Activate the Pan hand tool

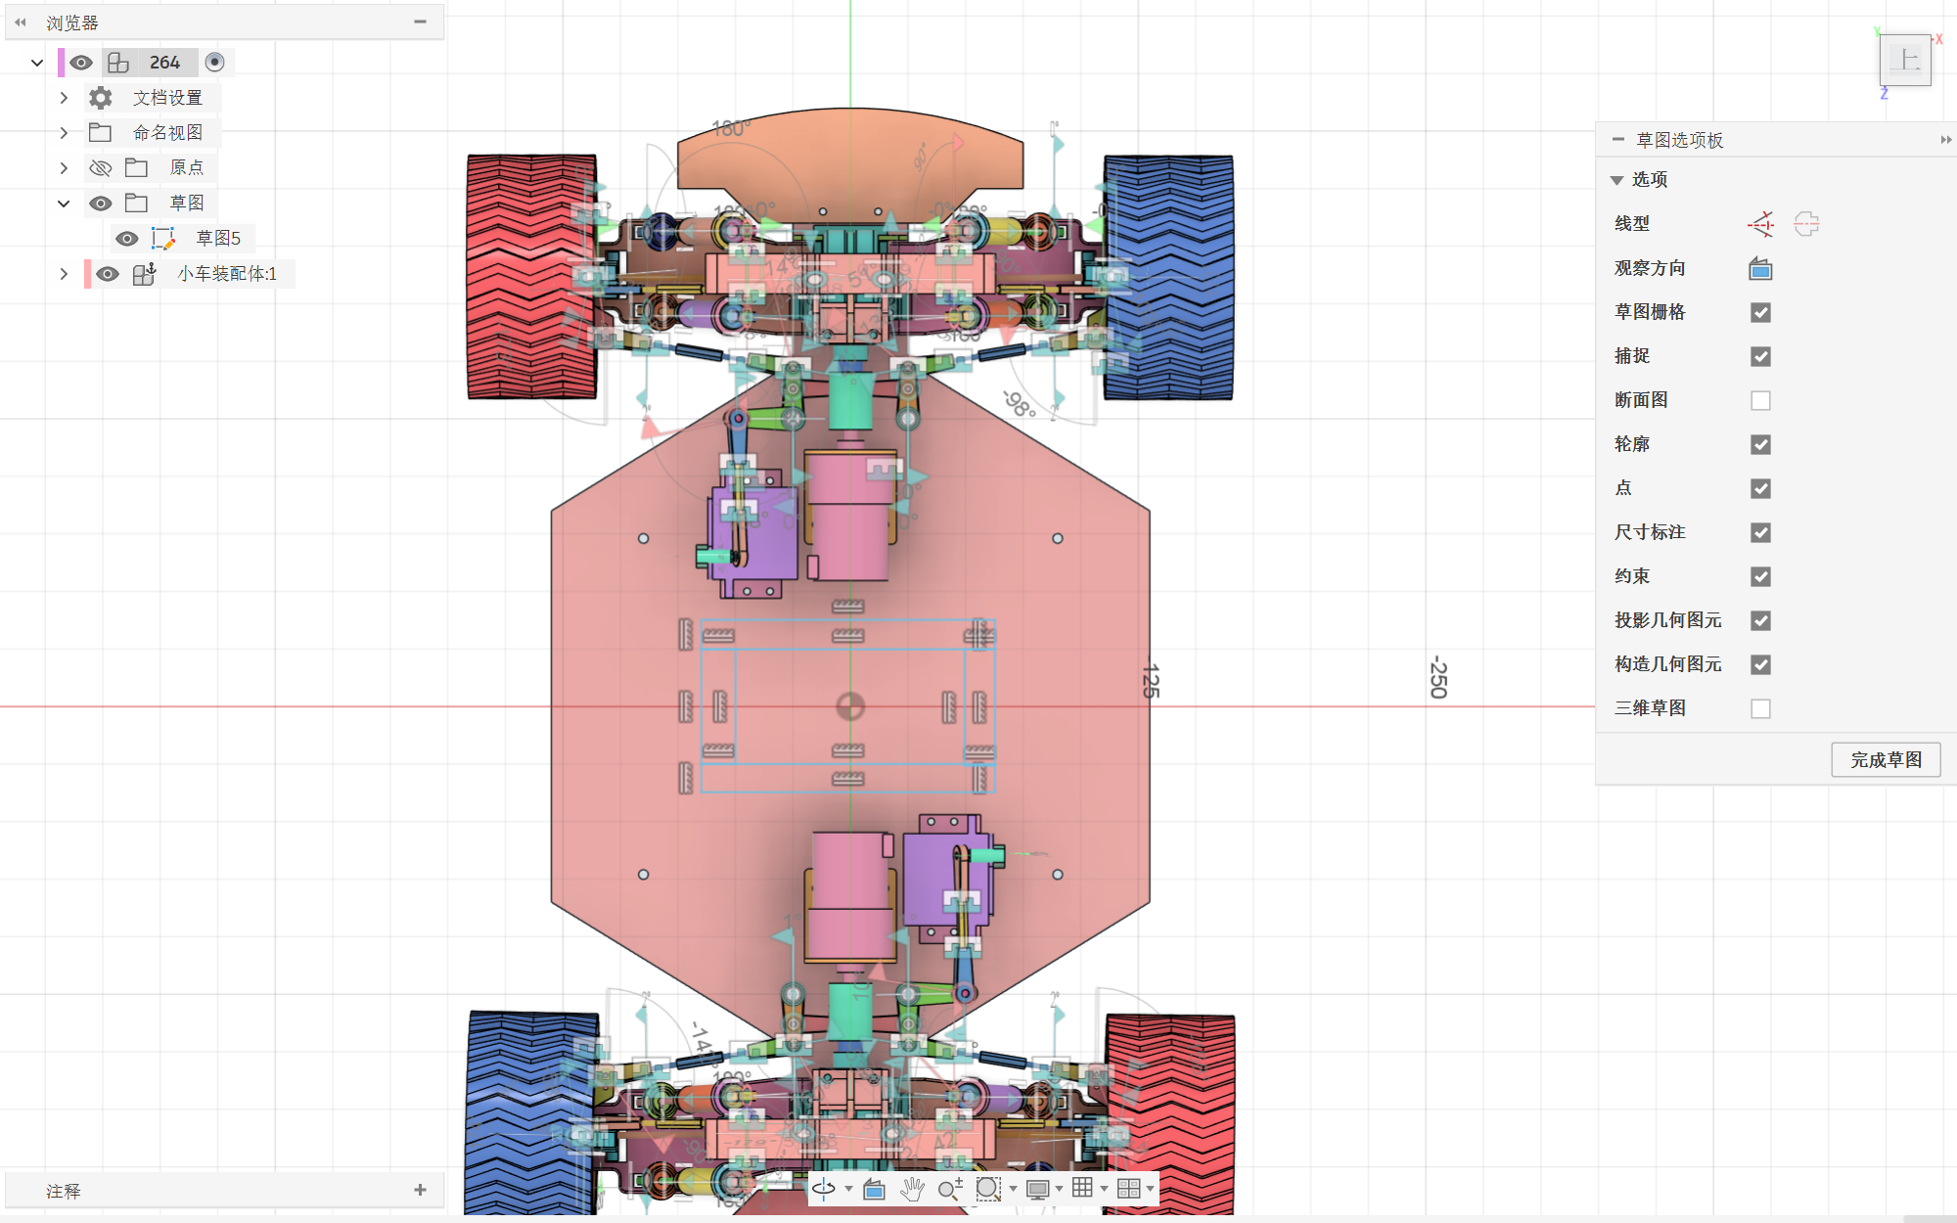coord(912,1189)
